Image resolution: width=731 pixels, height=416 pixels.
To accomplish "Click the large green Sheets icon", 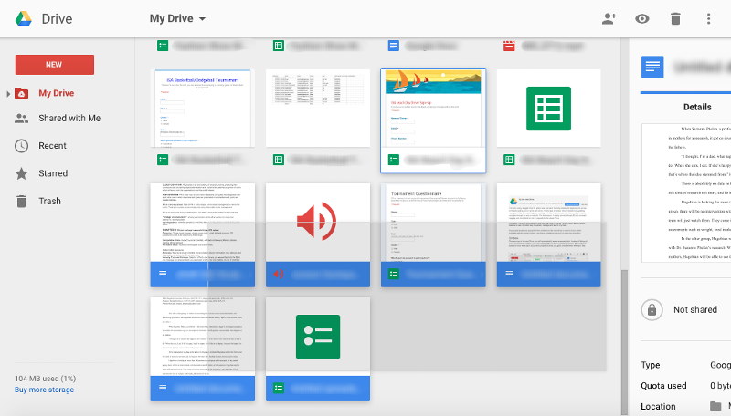I will coord(549,109).
